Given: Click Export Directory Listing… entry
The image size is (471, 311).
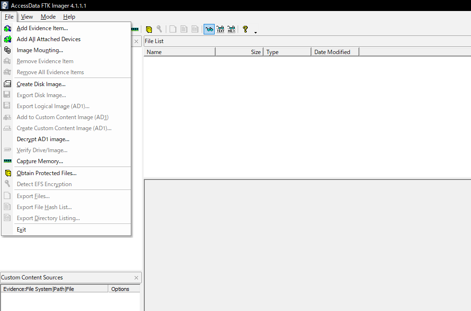Looking at the screenshot, I should point(67,218).
